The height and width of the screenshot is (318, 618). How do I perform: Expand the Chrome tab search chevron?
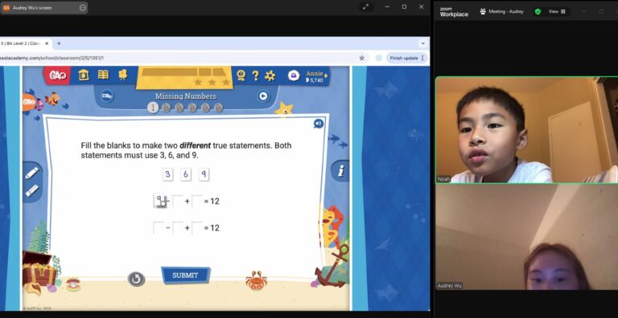[423, 43]
